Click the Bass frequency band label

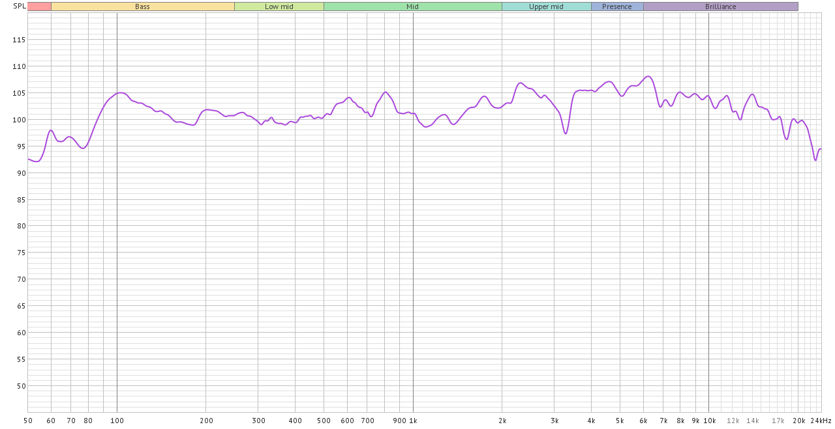point(142,7)
